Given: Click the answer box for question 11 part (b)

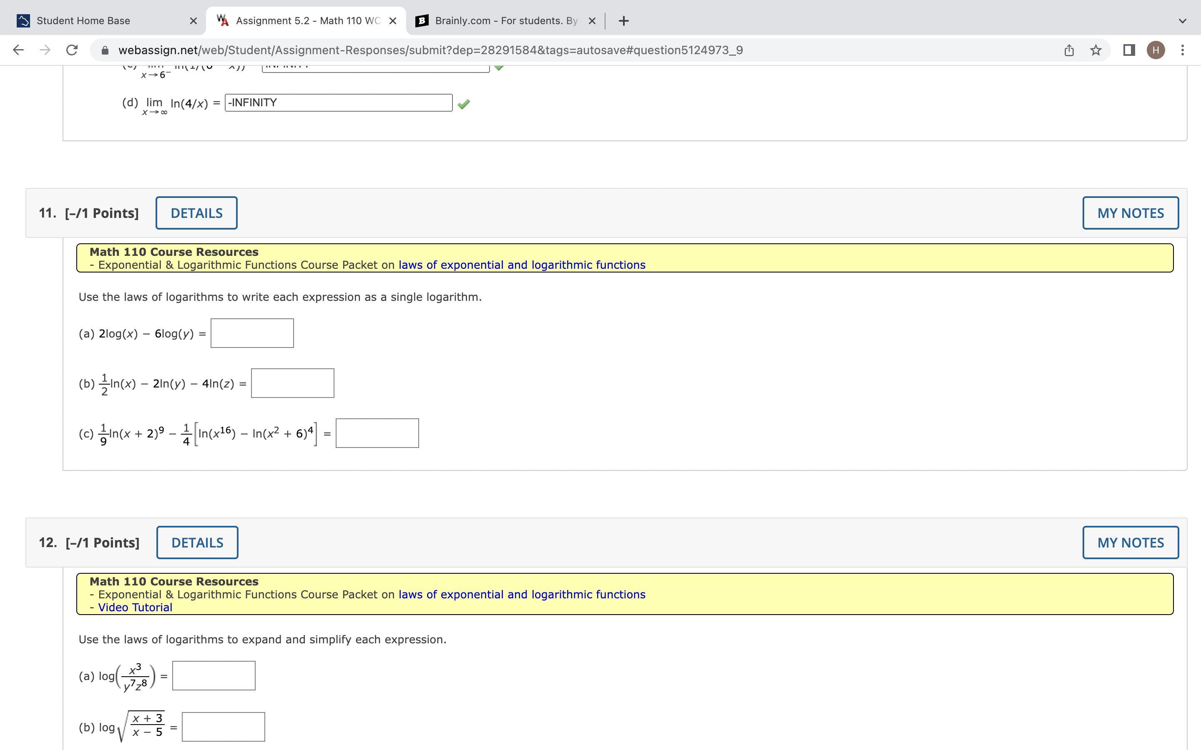Looking at the screenshot, I should 293,383.
